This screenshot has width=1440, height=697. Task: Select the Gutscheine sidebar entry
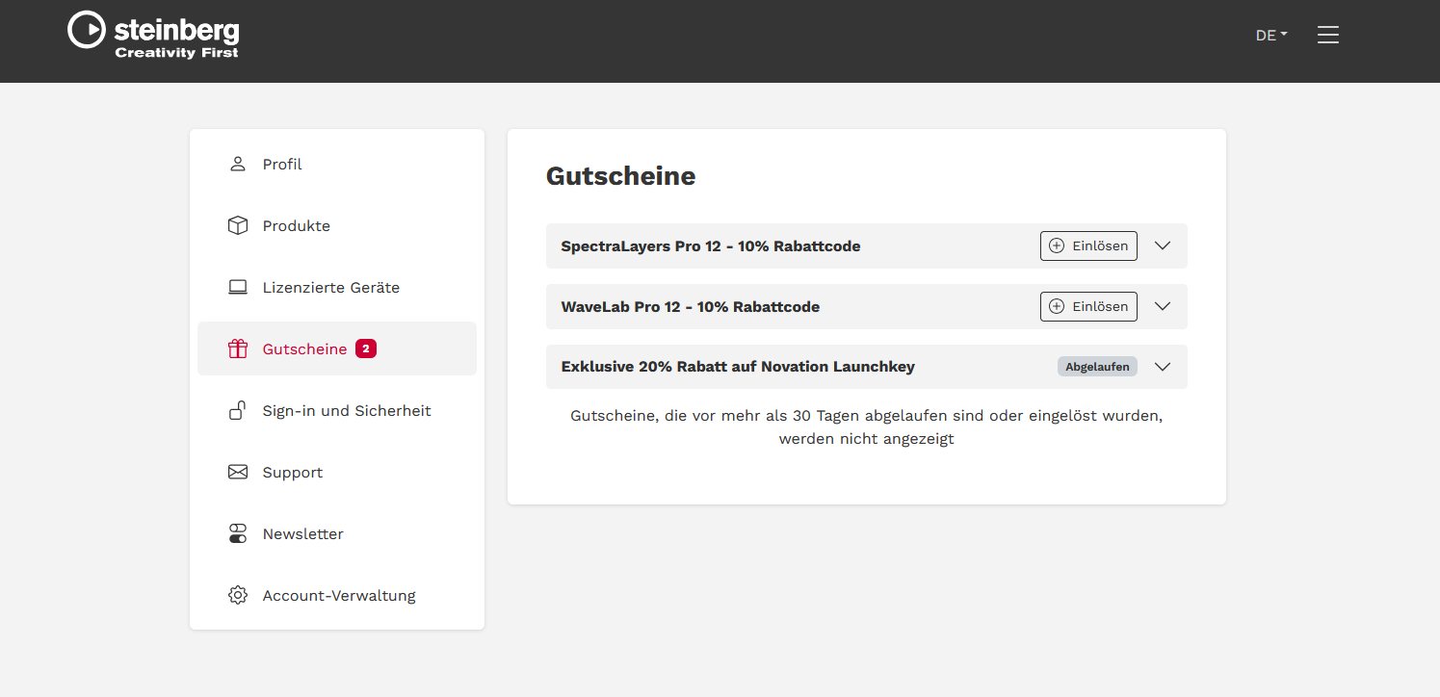[x=337, y=348]
